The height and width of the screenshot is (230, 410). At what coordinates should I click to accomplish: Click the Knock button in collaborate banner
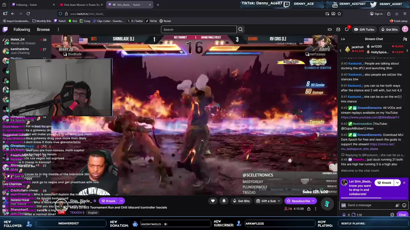click(384, 183)
